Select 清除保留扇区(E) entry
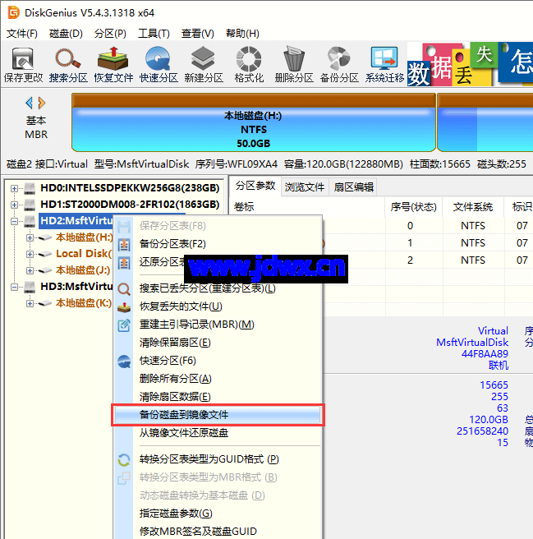The height and width of the screenshot is (539, 533). point(218,343)
